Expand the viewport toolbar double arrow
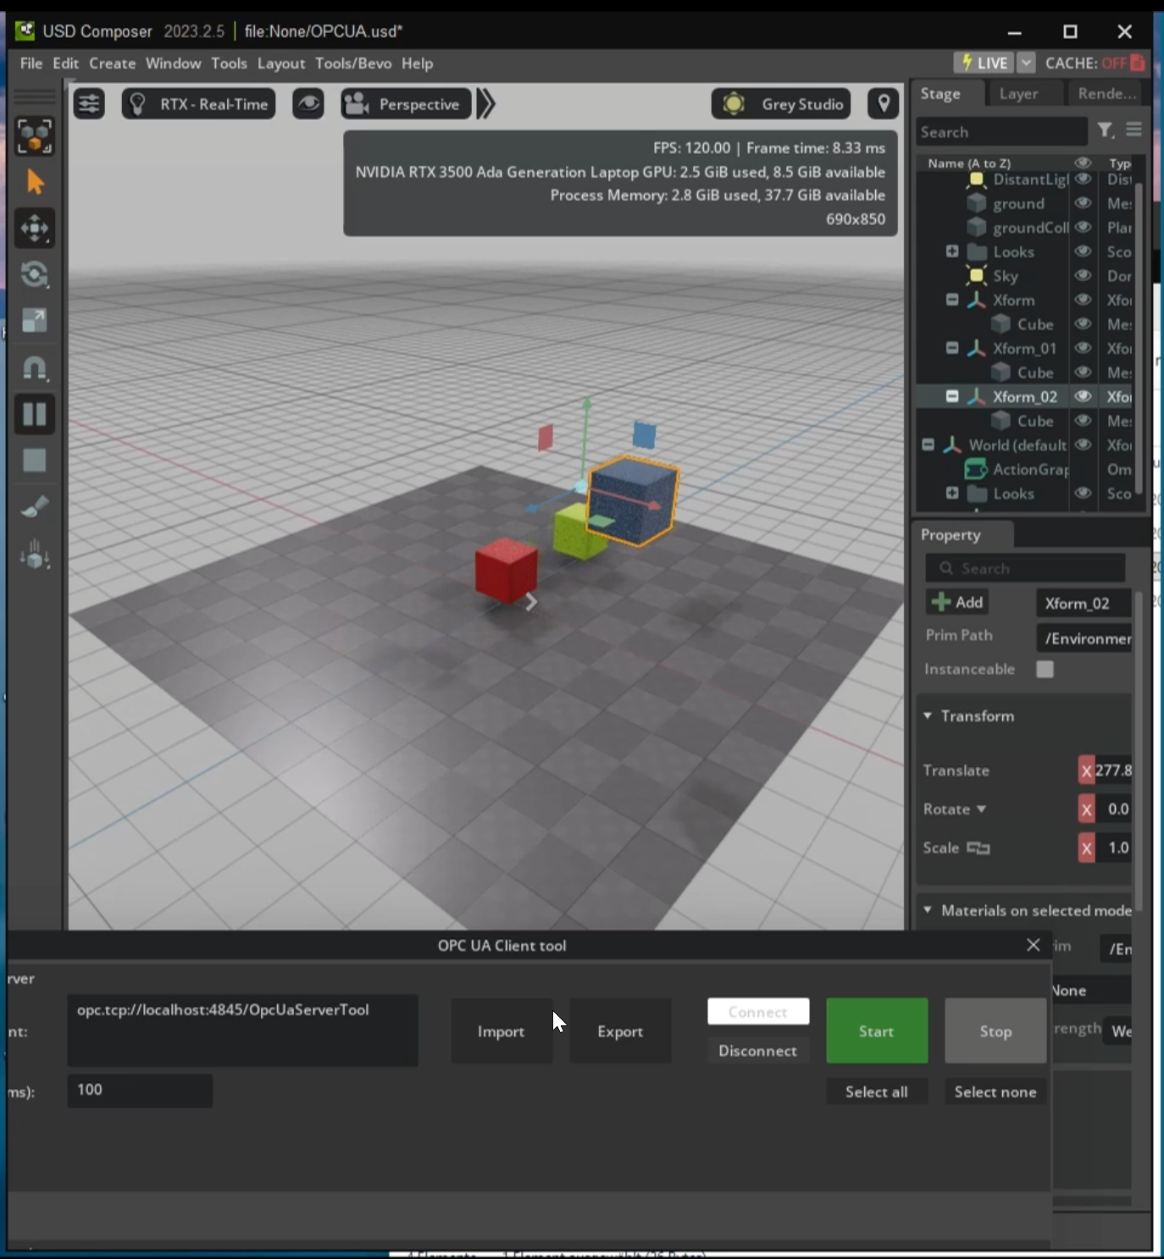1164x1259 pixels. [486, 104]
